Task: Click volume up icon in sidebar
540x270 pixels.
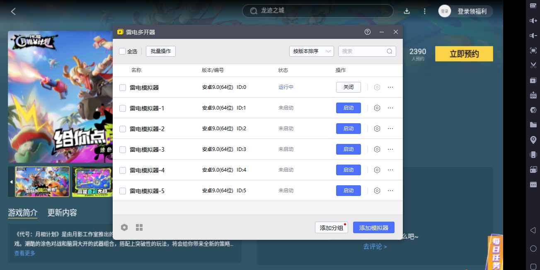Action: pos(533,20)
